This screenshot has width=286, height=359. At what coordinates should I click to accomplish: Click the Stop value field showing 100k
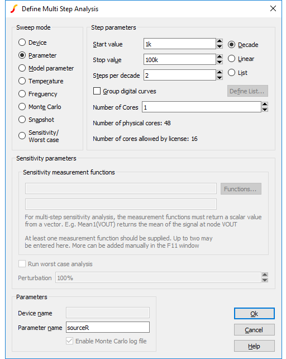[180, 59]
